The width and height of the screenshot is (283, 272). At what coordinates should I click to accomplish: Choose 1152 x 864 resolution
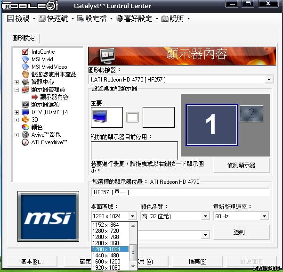[110, 225]
